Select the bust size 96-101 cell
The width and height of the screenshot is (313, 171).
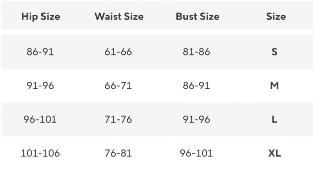pyautogui.click(x=196, y=153)
